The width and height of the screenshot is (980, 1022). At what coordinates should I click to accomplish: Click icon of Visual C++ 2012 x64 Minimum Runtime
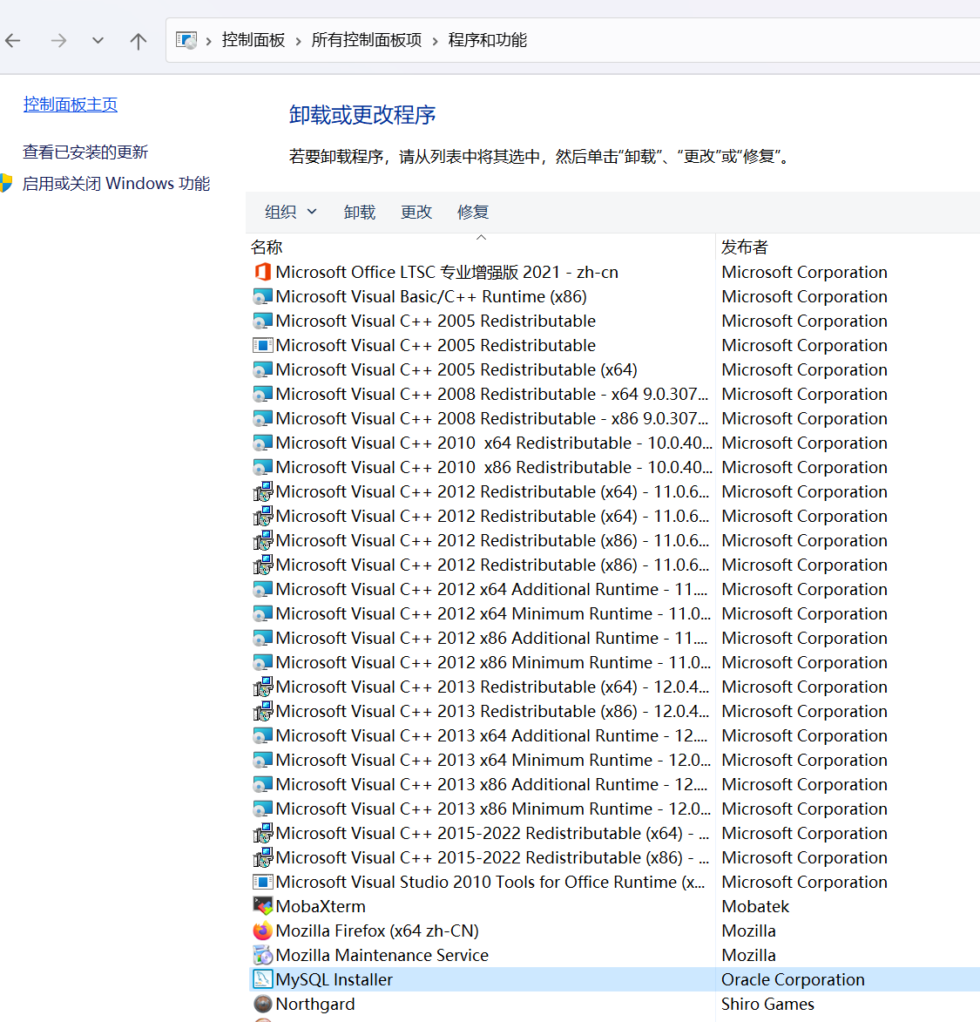262,614
